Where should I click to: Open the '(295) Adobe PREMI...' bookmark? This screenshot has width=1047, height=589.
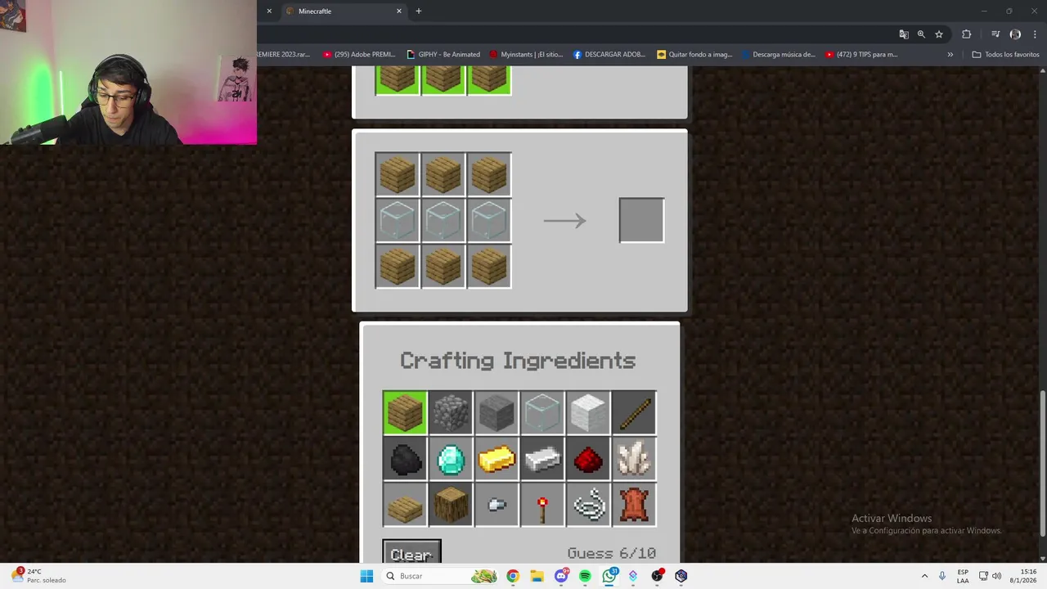point(359,55)
